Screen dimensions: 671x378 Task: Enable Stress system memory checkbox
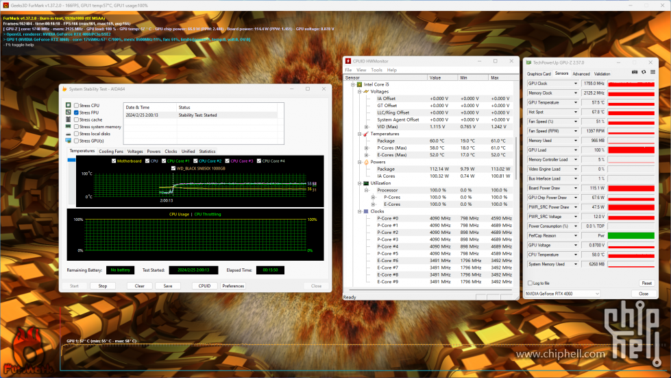click(76, 127)
